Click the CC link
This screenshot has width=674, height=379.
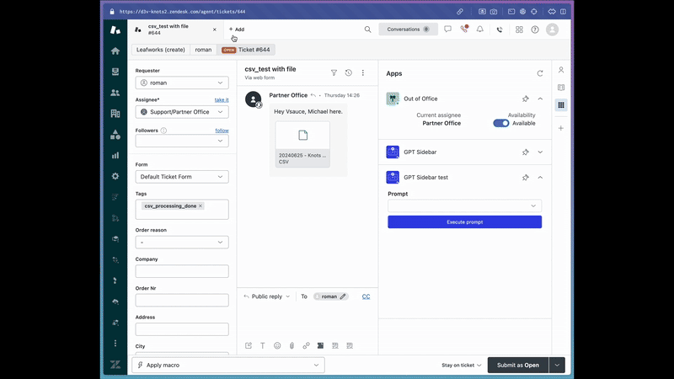366,296
